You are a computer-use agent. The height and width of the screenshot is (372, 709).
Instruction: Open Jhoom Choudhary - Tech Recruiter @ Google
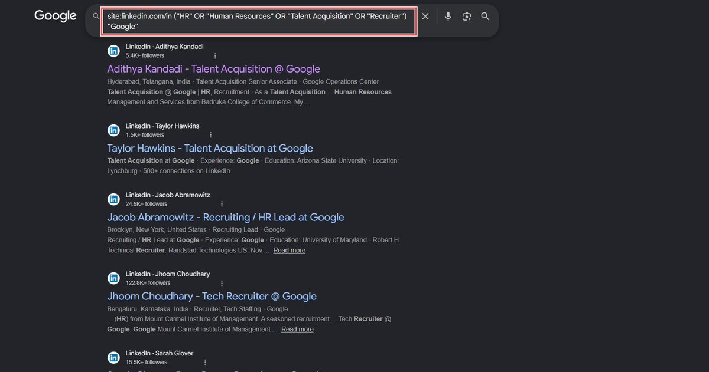click(x=212, y=297)
